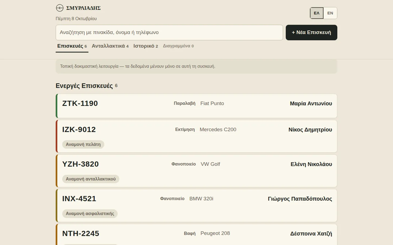Screen dimensions: 393x245
Task: Click the ΣΜΥΡΛΙΑΔΗΣ logo icon
Action: point(59,8)
